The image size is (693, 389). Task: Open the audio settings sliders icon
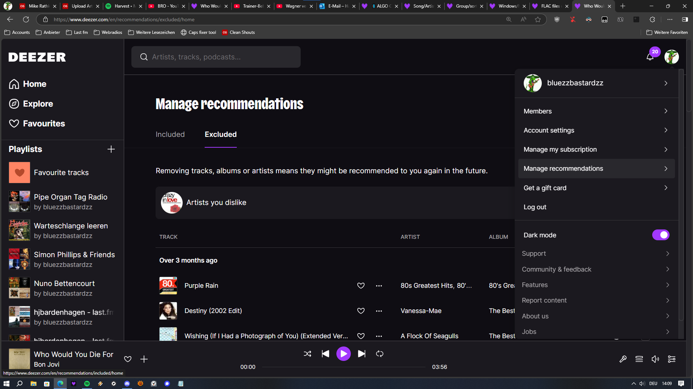672,359
